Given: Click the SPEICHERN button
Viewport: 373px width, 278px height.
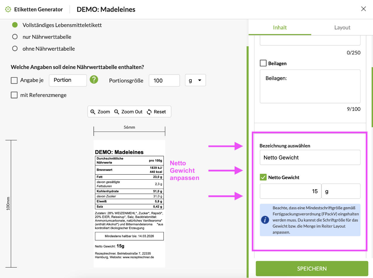Looking at the screenshot, I should coord(312,269).
